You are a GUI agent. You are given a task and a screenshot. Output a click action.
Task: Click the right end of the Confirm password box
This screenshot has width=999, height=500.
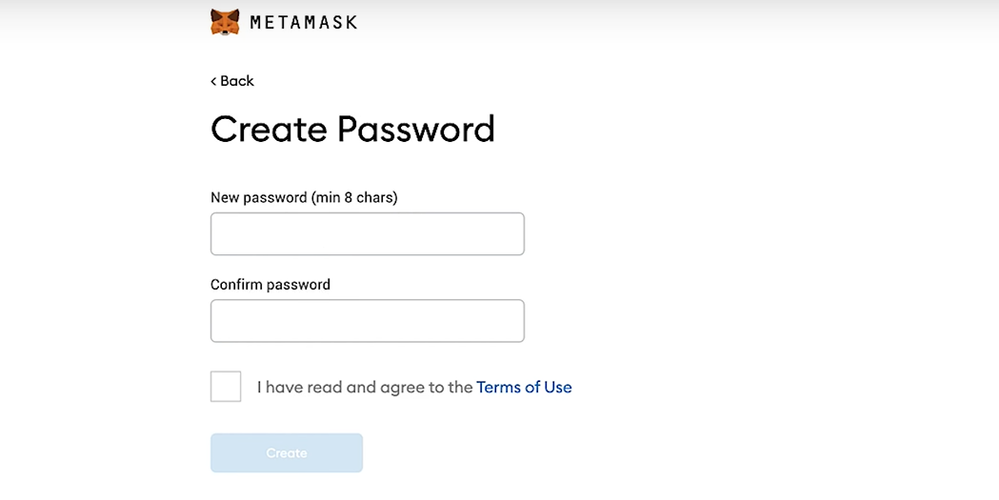[x=514, y=321]
